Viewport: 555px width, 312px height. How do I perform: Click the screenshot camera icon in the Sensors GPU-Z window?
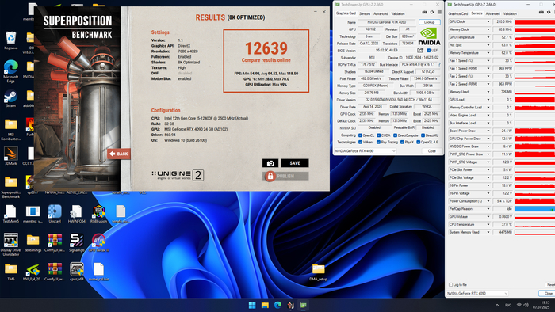click(x=542, y=13)
